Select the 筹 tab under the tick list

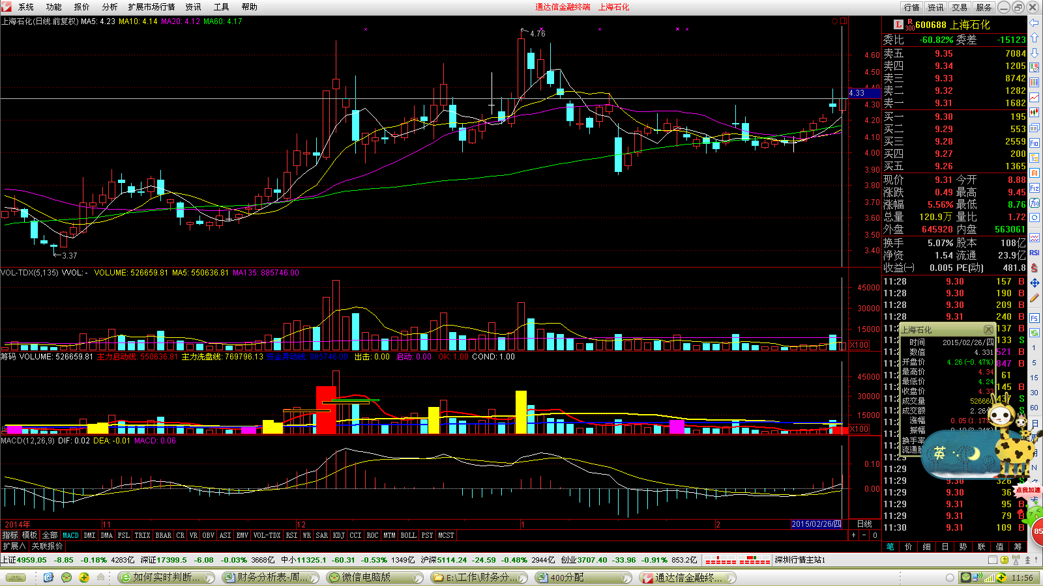click(1018, 547)
